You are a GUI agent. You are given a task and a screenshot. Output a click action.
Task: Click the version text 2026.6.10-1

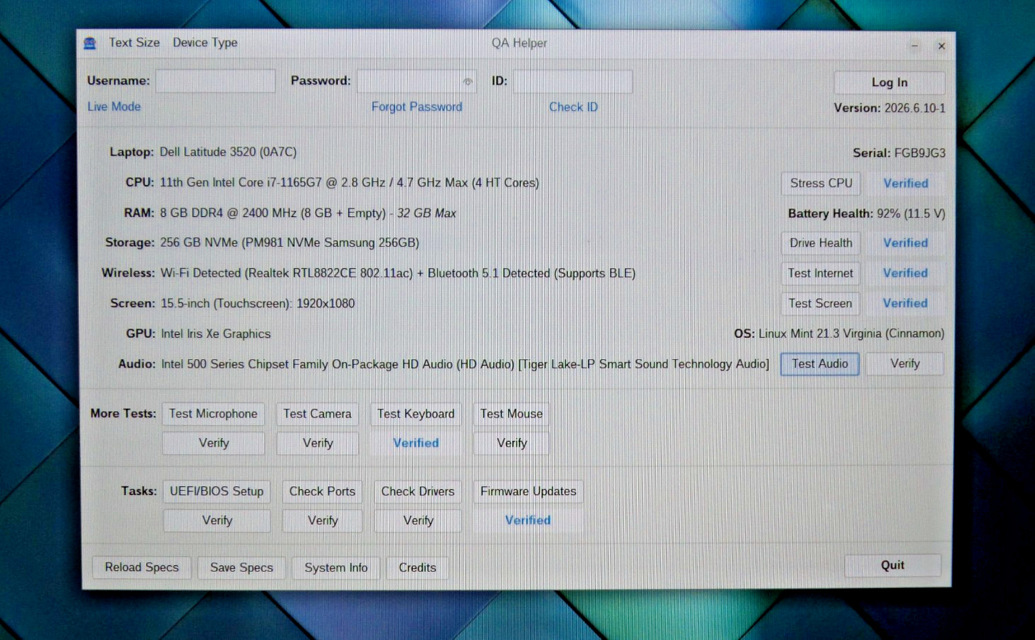pyautogui.click(x=915, y=108)
